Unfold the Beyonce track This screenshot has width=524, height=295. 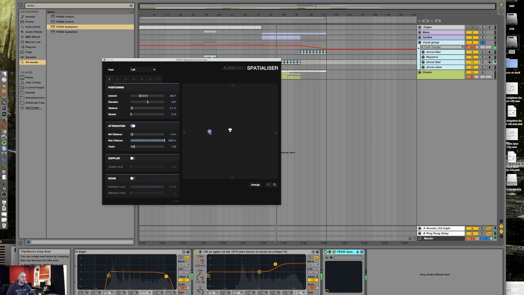pyautogui.click(x=423, y=57)
